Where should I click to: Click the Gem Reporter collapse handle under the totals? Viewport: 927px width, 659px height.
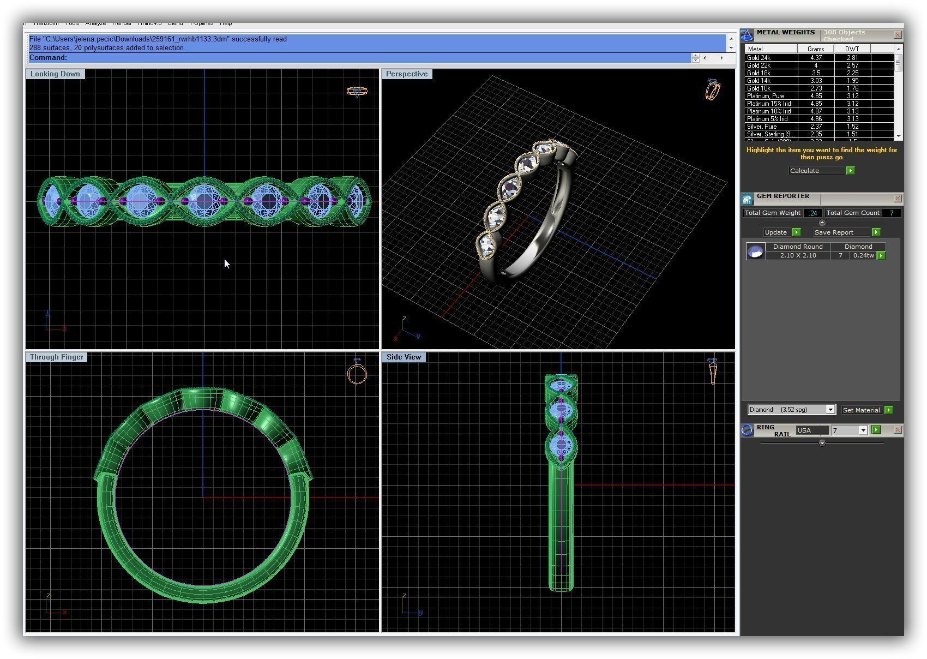click(x=822, y=223)
